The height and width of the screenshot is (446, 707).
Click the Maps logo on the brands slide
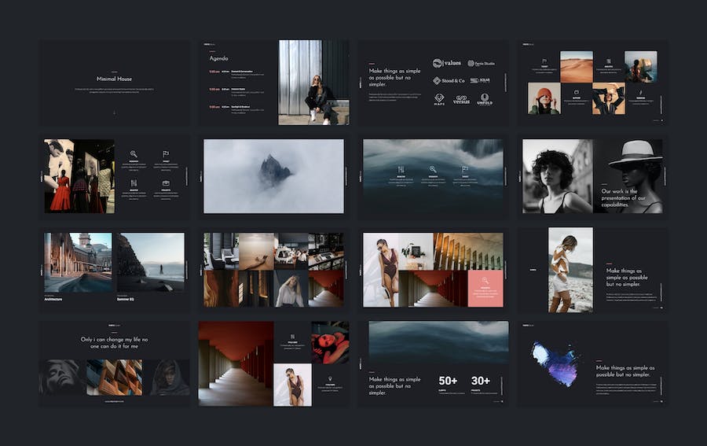(439, 100)
